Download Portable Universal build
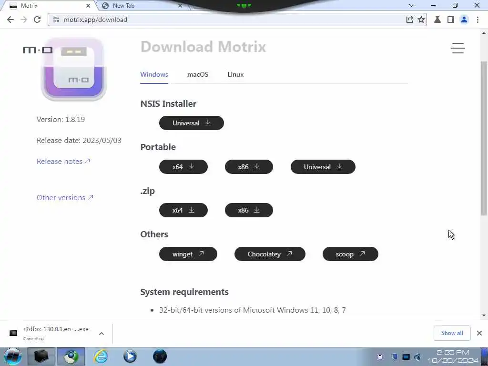This screenshot has height=366, width=488. (x=323, y=167)
